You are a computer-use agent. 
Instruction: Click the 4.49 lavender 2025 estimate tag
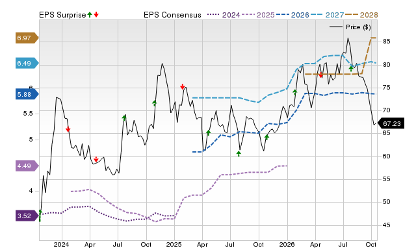(27, 166)
